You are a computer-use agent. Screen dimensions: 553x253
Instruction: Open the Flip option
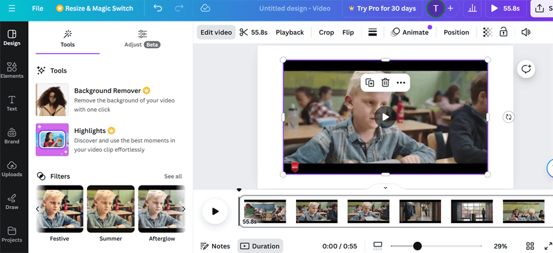348,32
